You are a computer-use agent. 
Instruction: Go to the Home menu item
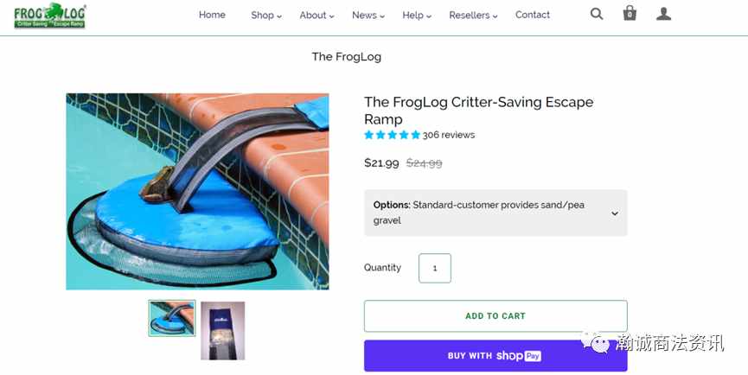(212, 15)
